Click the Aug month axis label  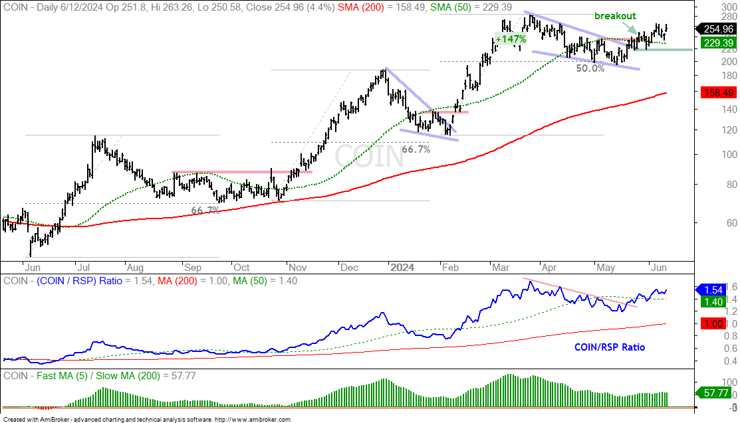click(135, 268)
